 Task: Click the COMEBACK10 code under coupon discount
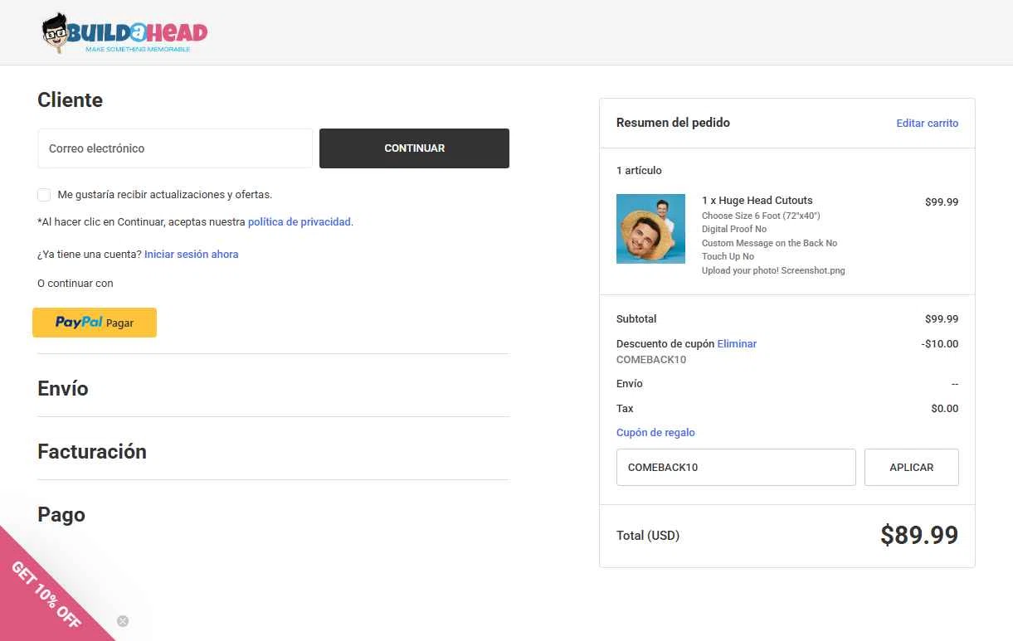[651, 360]
